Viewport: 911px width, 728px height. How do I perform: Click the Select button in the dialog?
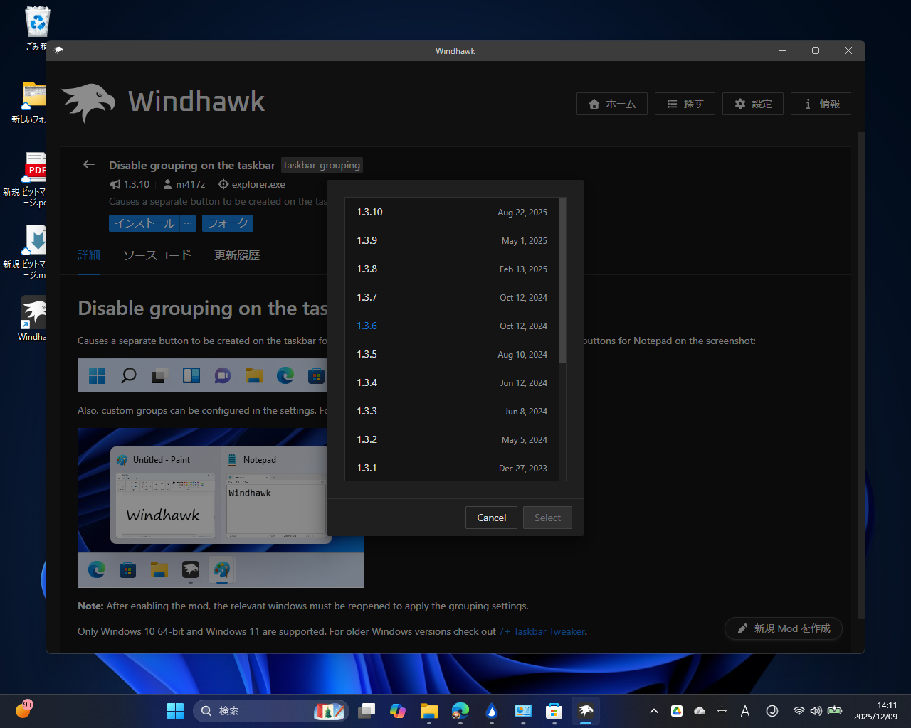pyautogui.click(x=547, y=518)
